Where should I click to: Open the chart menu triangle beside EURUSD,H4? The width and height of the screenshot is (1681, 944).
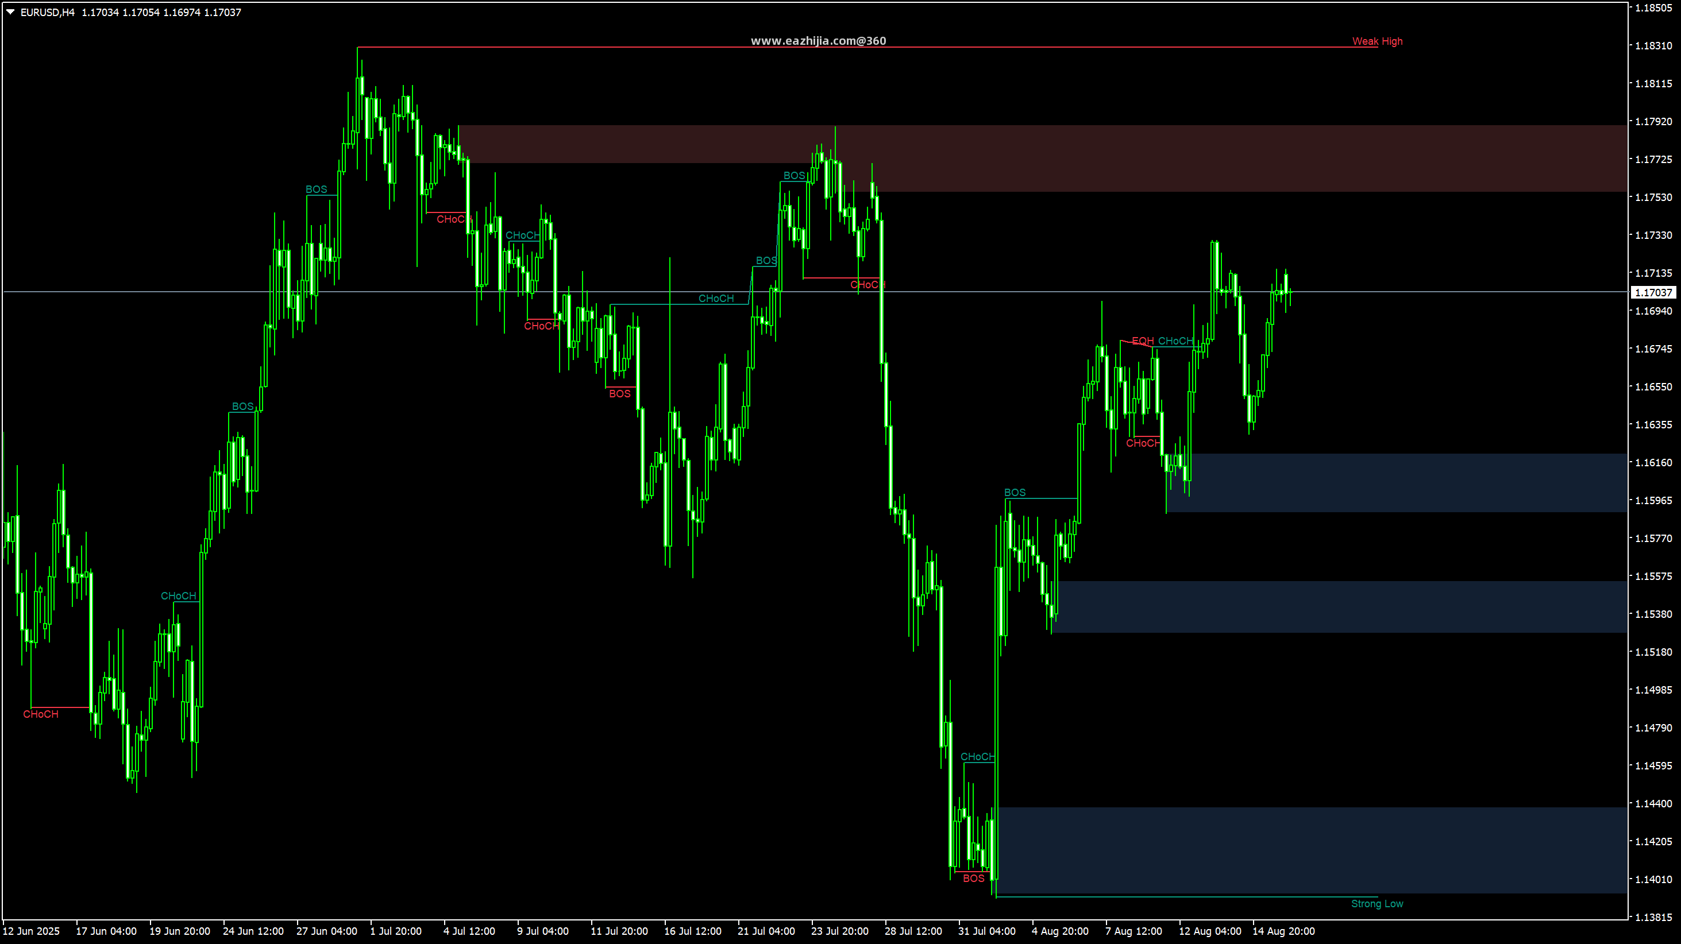10,11
